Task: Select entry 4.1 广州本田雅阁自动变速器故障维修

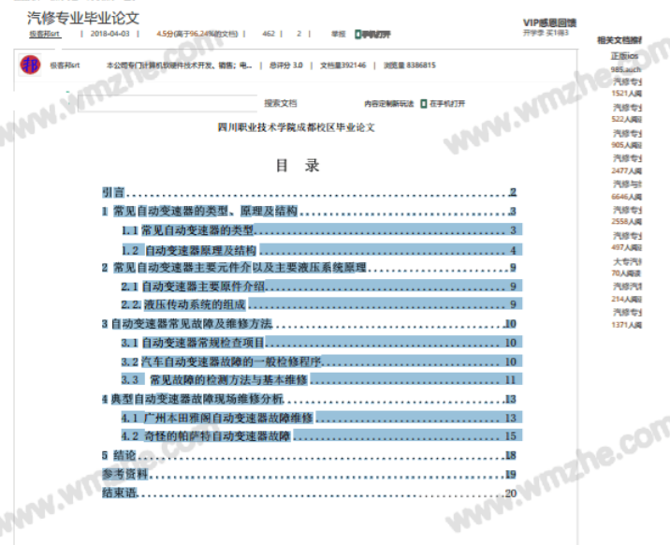Action: (x=321, y=418)
